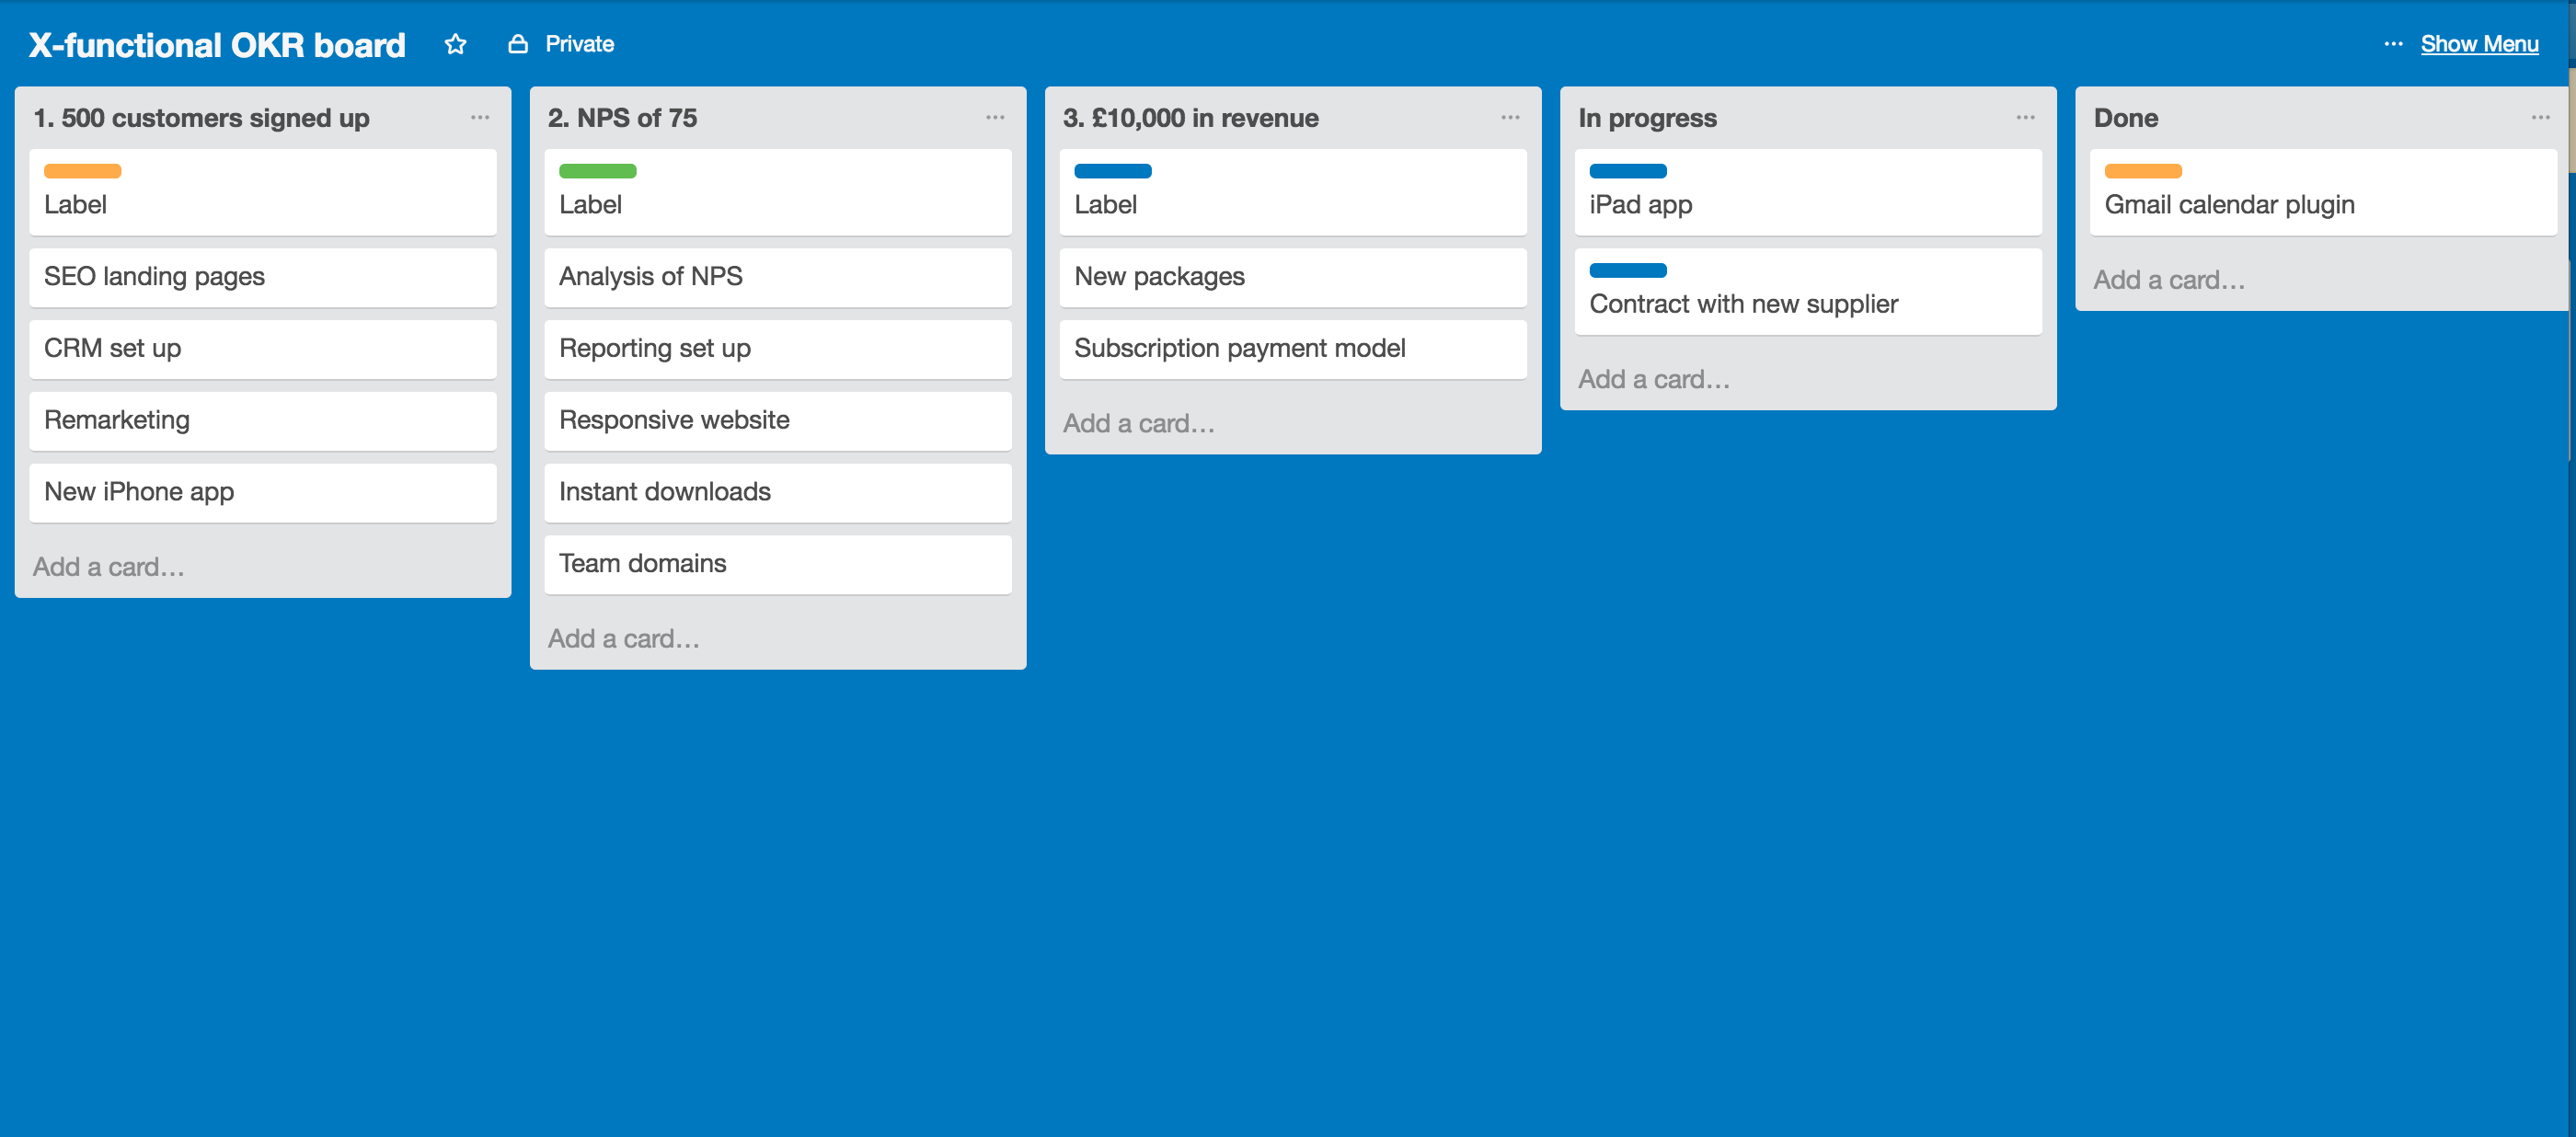
Task: Click 'Add a card' in Done list
Action: point(2172,276)
